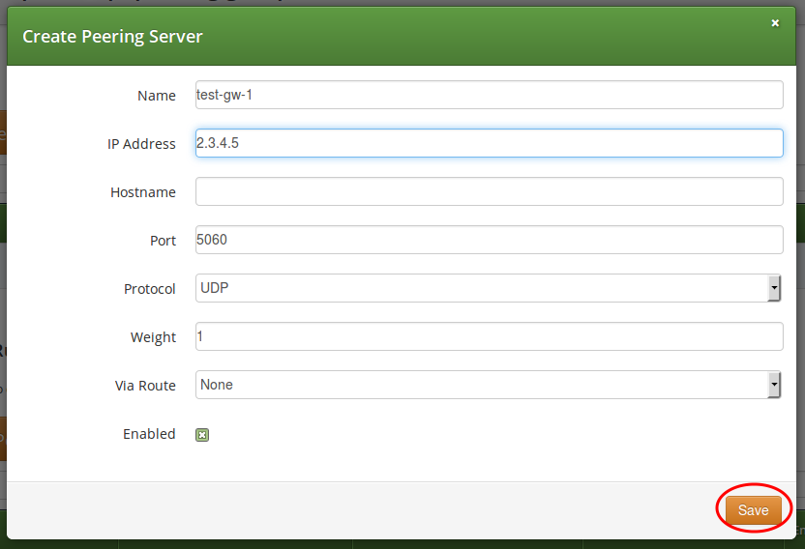Click the Name input field

[x=489, y=95]
